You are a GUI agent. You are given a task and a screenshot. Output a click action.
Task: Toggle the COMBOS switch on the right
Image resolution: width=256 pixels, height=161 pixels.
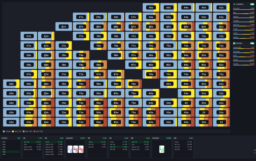252,4
